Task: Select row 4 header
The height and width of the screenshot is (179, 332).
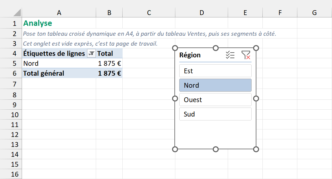Action: (x=11, y=53)
